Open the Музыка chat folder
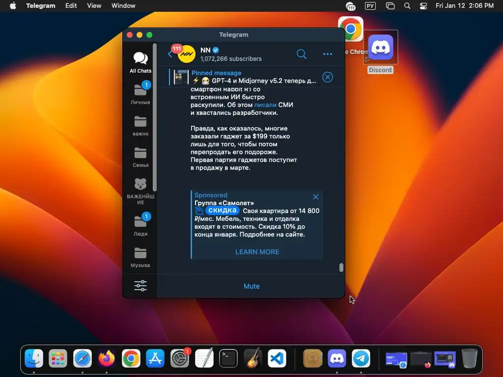503x377 pixels. tap(140, 257)
